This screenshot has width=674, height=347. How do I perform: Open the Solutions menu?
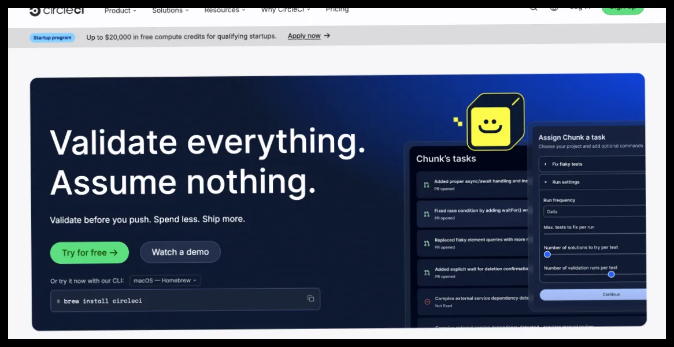pos(171,11)
